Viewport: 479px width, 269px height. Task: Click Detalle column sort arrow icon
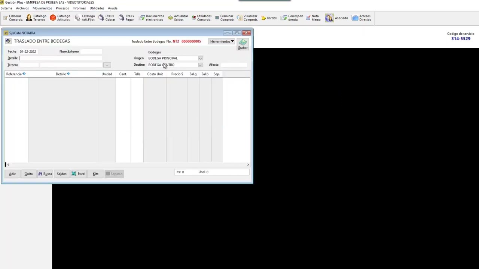(68, 74)
